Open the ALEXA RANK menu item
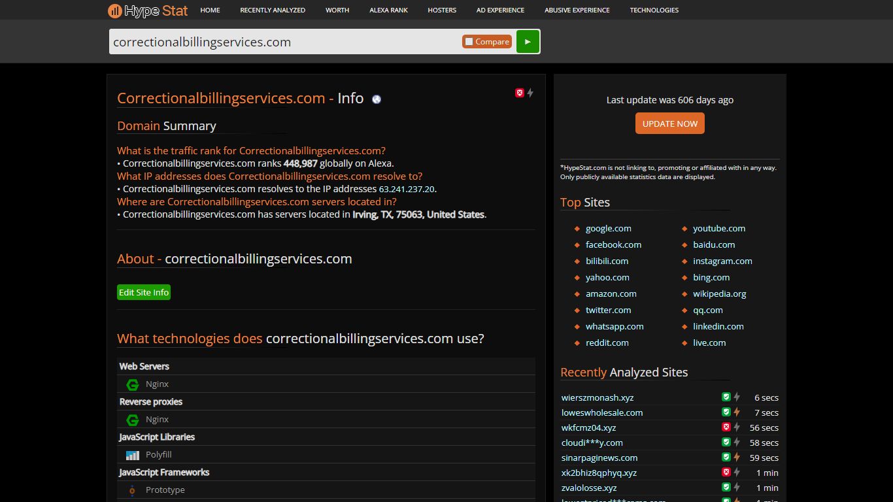The height and width of the screenshot is (502, 893). tap(388, 10)
